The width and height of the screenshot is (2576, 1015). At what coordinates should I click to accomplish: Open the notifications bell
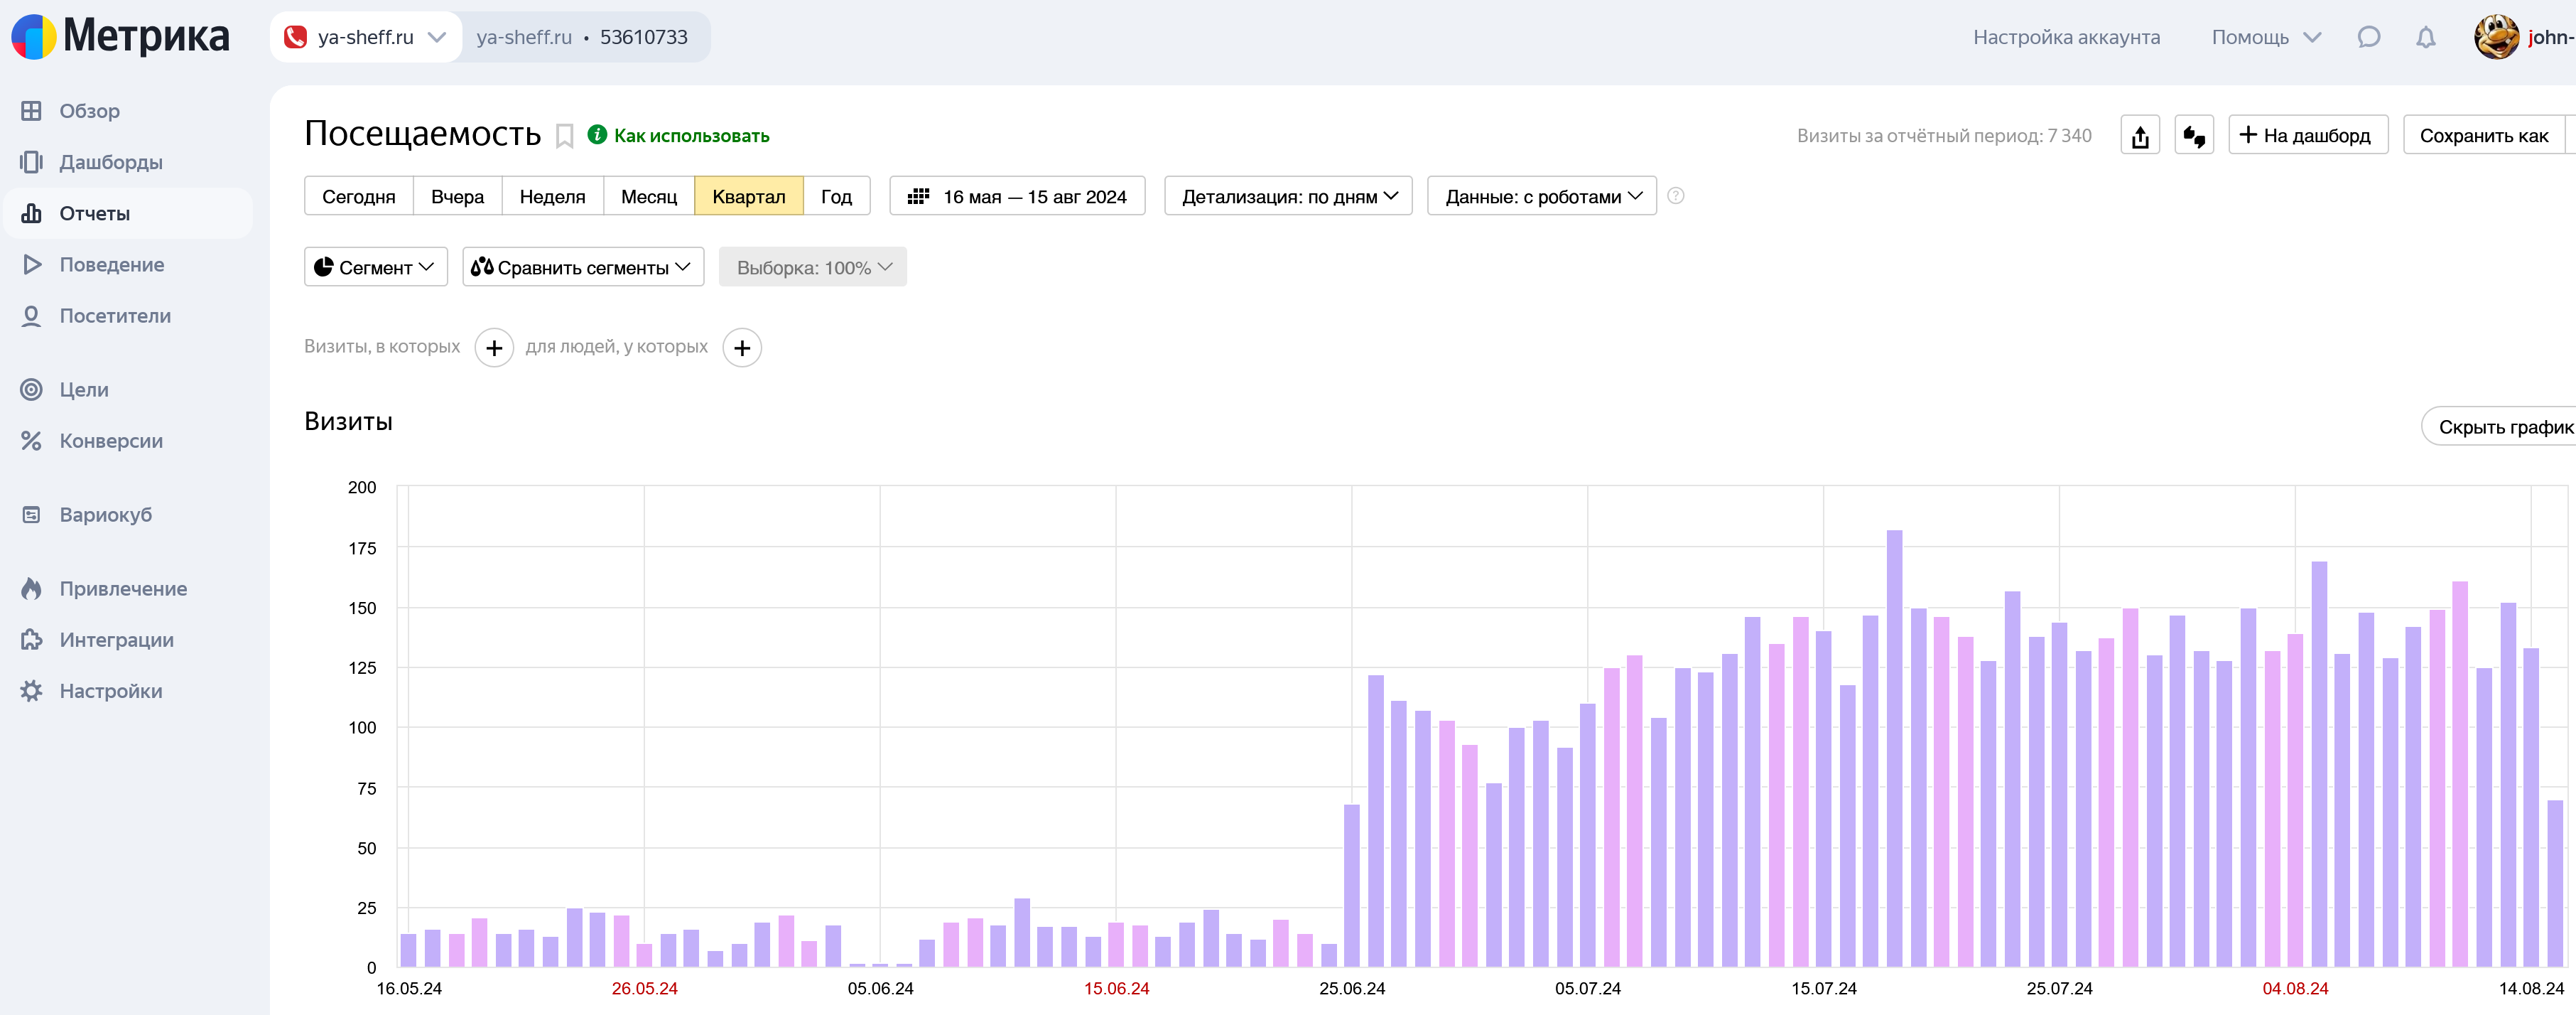pyautogui.click(x=2425, y=38)
